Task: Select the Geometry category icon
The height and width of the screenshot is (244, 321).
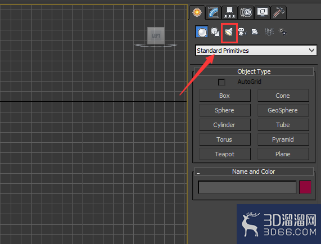Action: point(202,32)
